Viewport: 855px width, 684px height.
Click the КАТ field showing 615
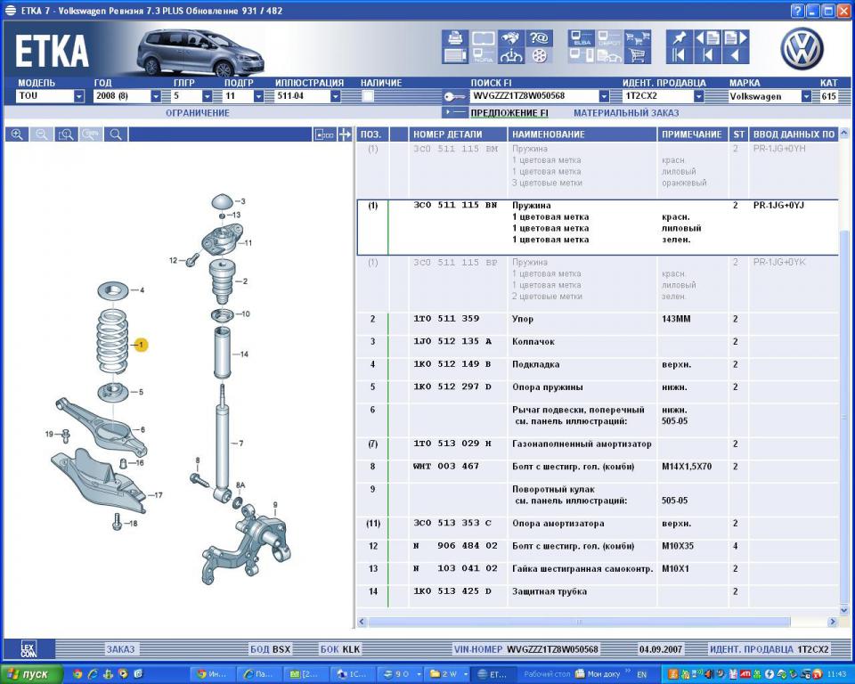point(828,96)
